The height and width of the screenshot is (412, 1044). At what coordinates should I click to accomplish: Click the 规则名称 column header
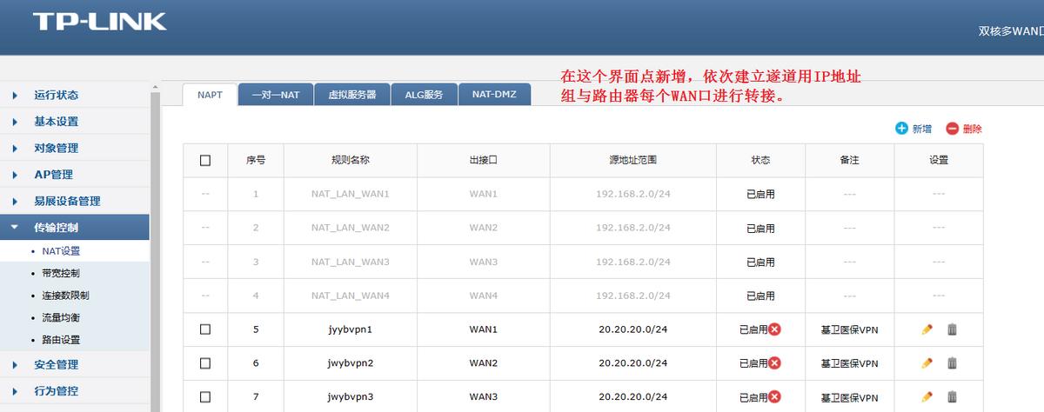[x=351, y=160]
